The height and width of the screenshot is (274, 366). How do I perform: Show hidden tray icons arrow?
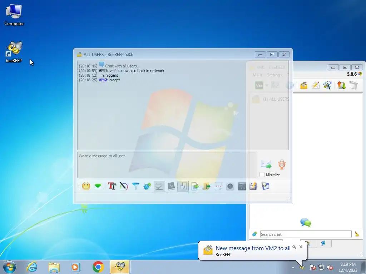tap(293, 267)
